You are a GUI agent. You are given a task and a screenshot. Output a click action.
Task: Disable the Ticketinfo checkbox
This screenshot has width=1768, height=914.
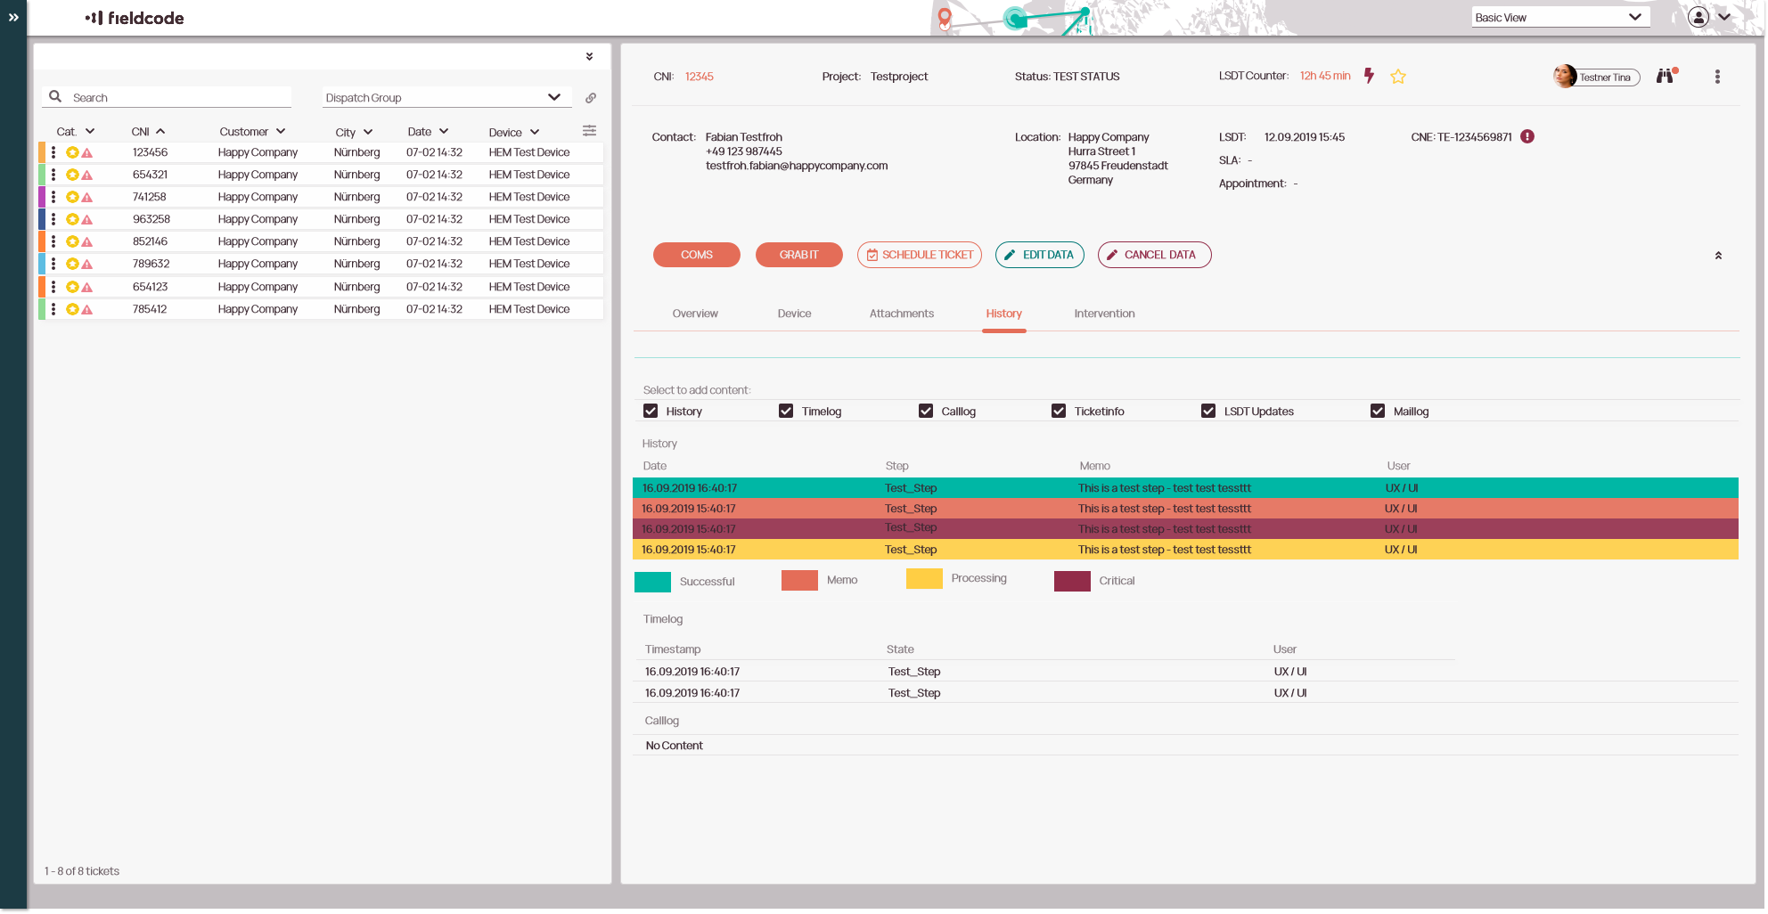point(1059,411)
